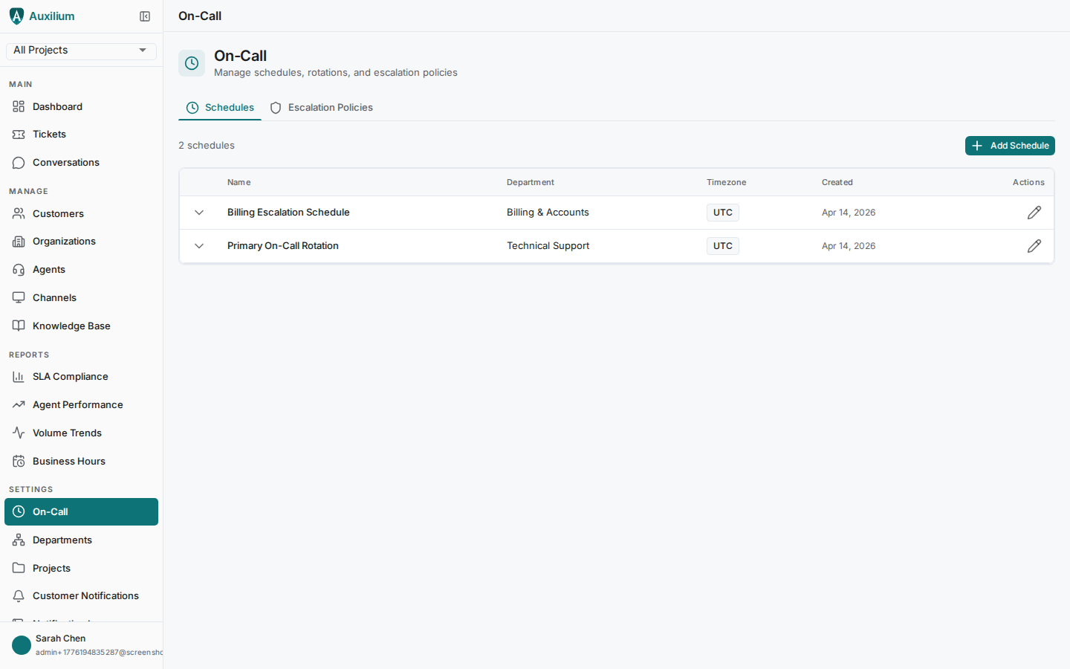Click the Knowledge Base icon
Image resolution: width=1070 pixels, height=669 pixels.
click(18, 326)
